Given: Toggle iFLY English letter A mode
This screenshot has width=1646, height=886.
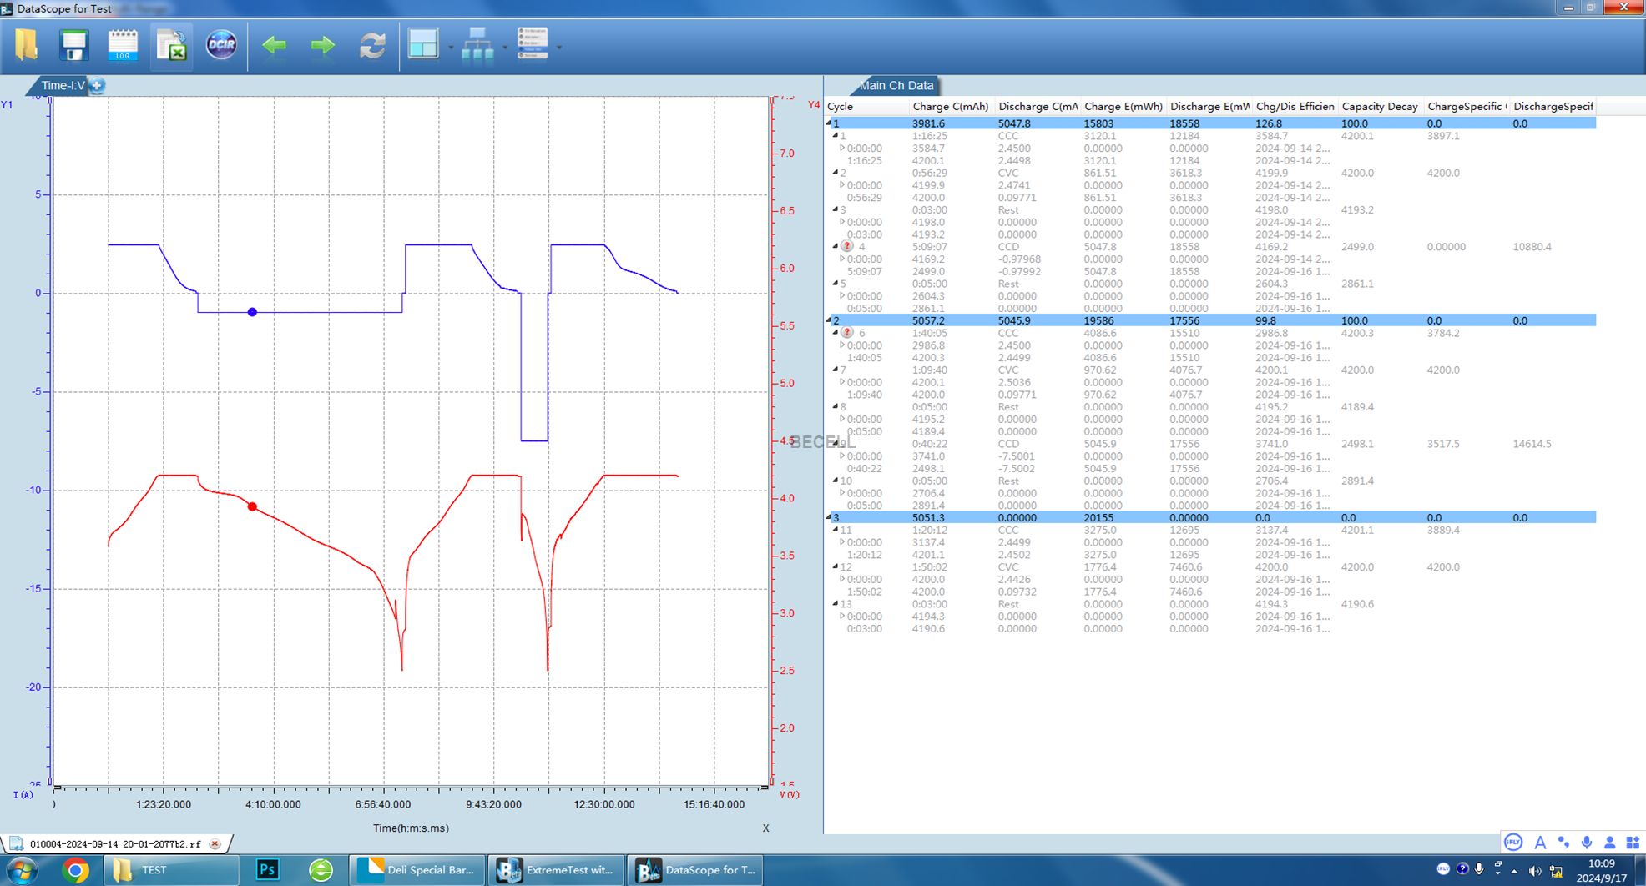Looking at the screenshot, I should (1540, 843).
